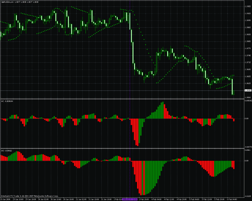Image resolution: width=252 pixels, height=201 pixels.
Task: Click the 1.9655 price scale label
Action: (248, 76)
